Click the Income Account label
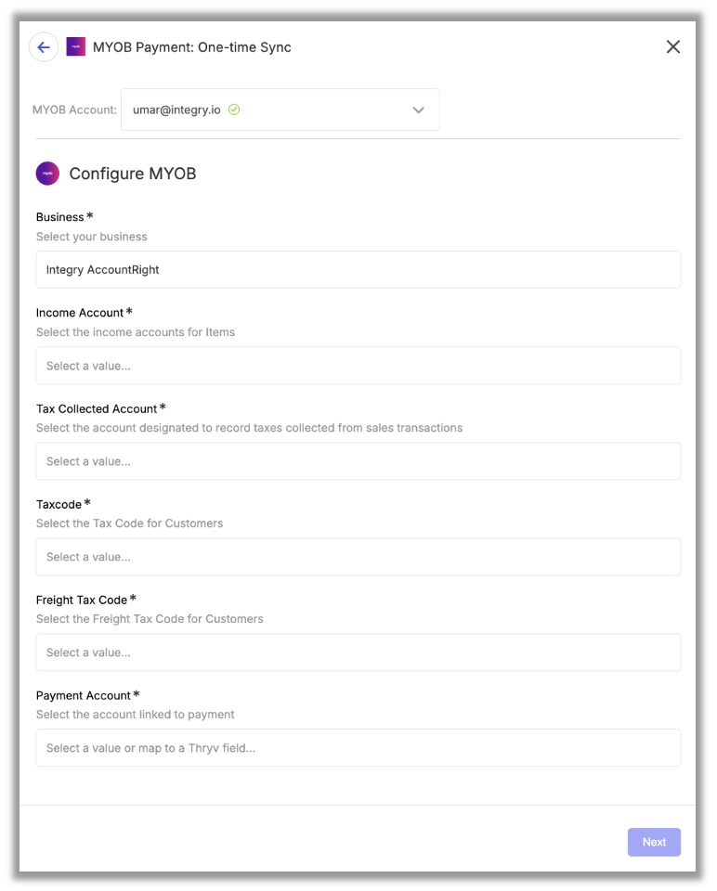Viewport: 717px width, 891px height. coord(80,313)
